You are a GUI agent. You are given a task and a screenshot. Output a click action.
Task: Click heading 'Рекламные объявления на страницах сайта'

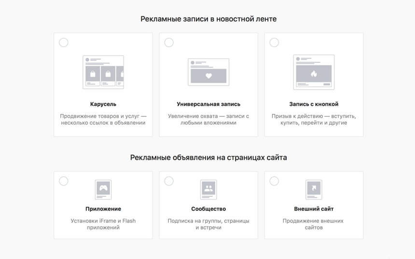tap(208, 158)
